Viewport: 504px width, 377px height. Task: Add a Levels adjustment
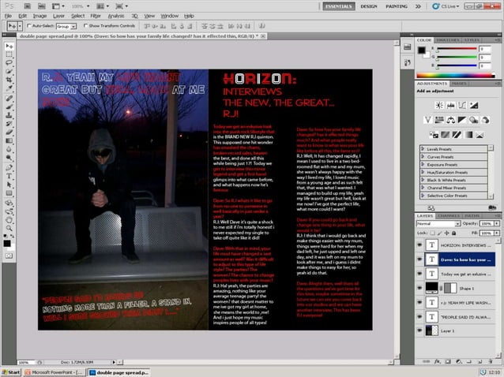(x=450, y=105)
